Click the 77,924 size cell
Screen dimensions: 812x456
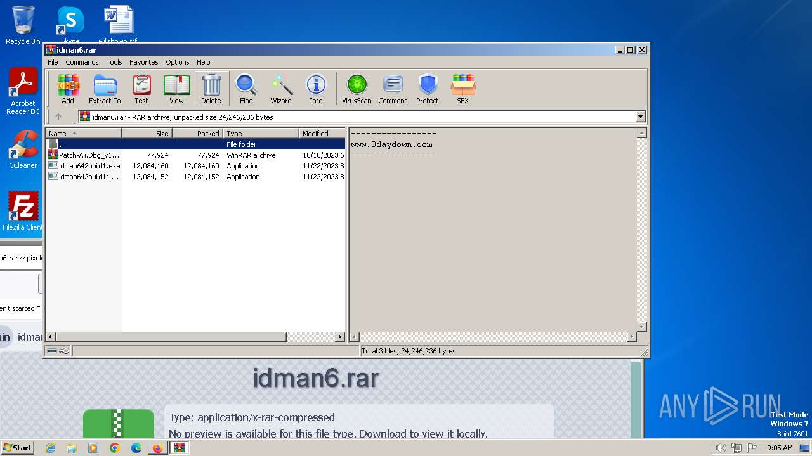point(157,155)
